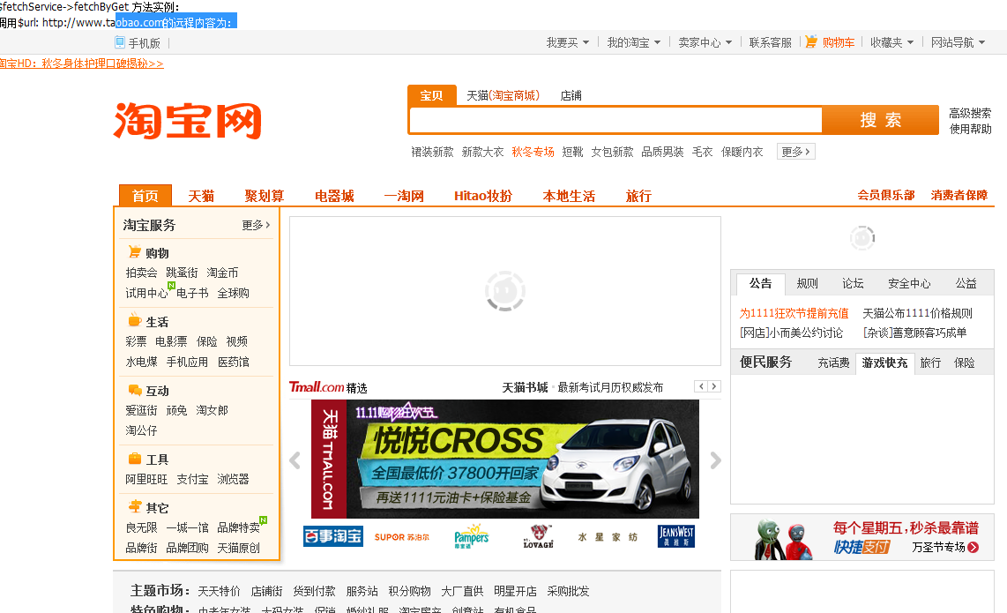Open the 聚划算 navigation item

click(x=264, y=196)
